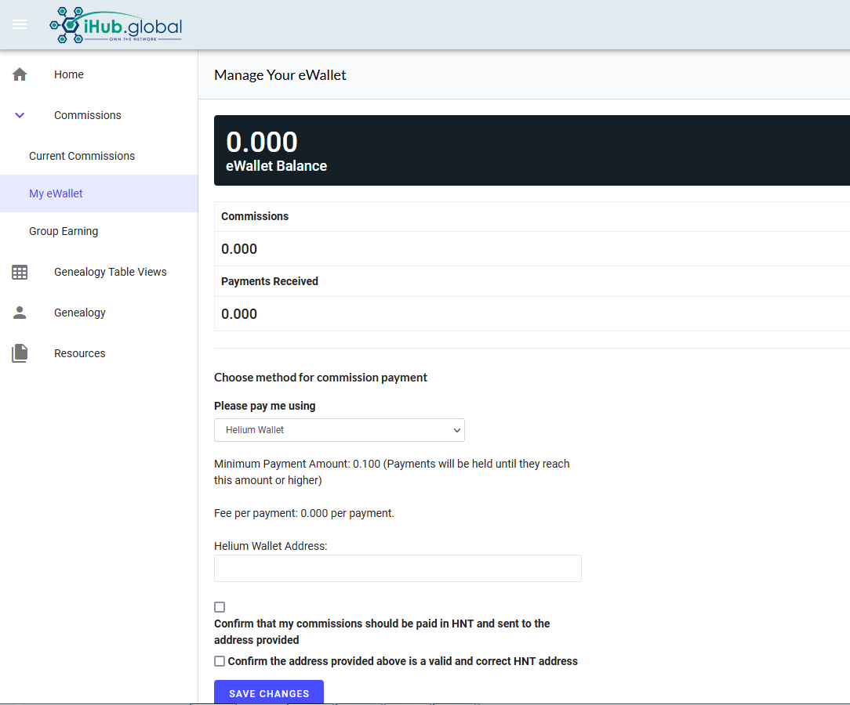850x705 pixels.
Task: Check the confirm commissions paid in HNT box
Action: [x=220, y=607]
